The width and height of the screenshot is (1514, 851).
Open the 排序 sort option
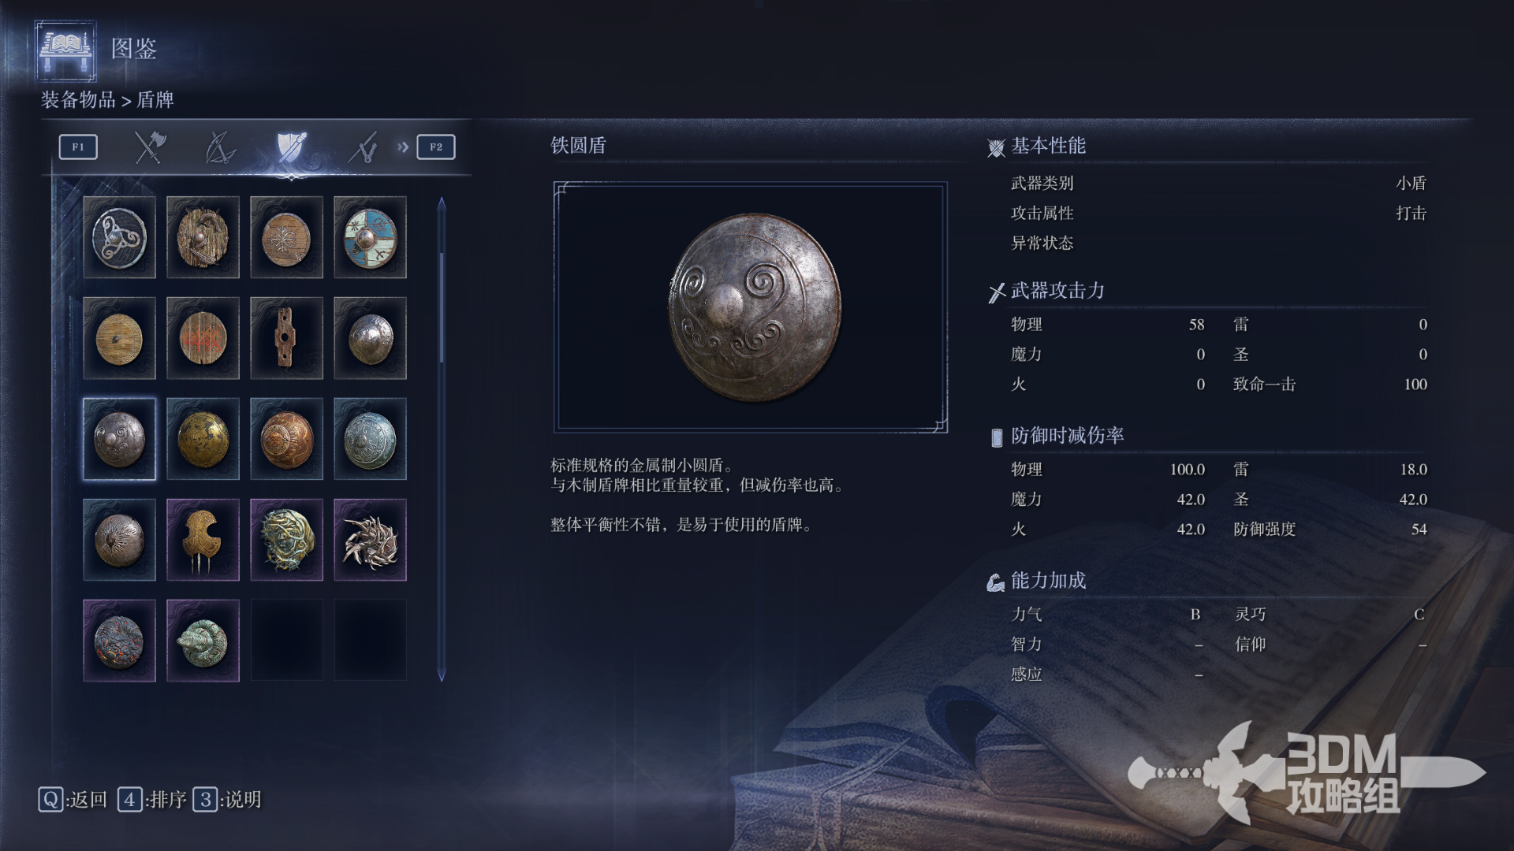(x=152, y=800)
